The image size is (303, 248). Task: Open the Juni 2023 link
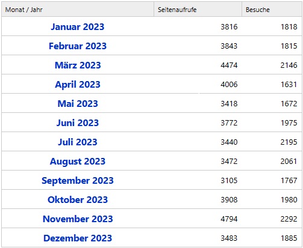tap(78, 122)
